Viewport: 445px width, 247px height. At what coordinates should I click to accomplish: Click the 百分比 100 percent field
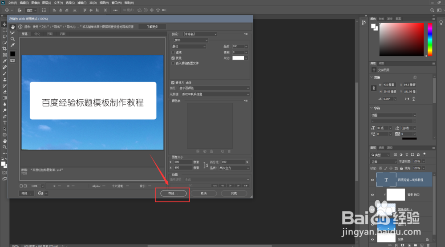point(233,162)
